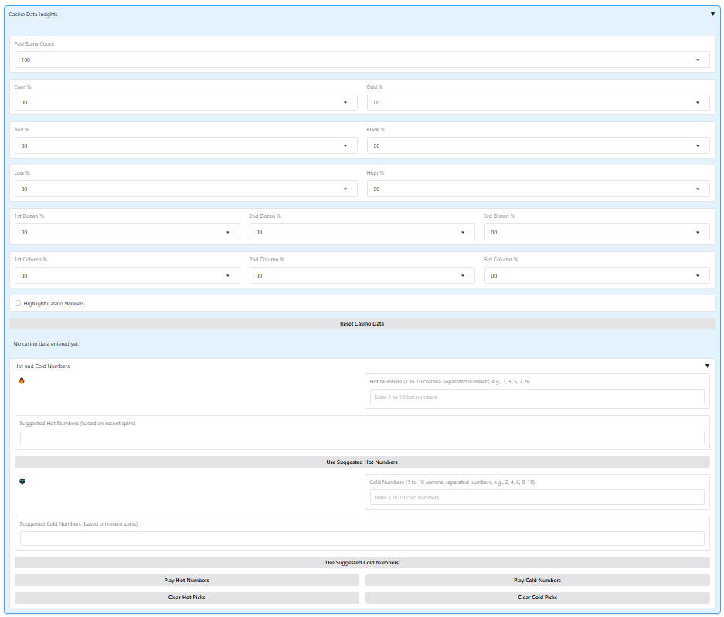724x617 pixels.
Task: Click the ice icon for cold numbers
Action: [22, 481]
